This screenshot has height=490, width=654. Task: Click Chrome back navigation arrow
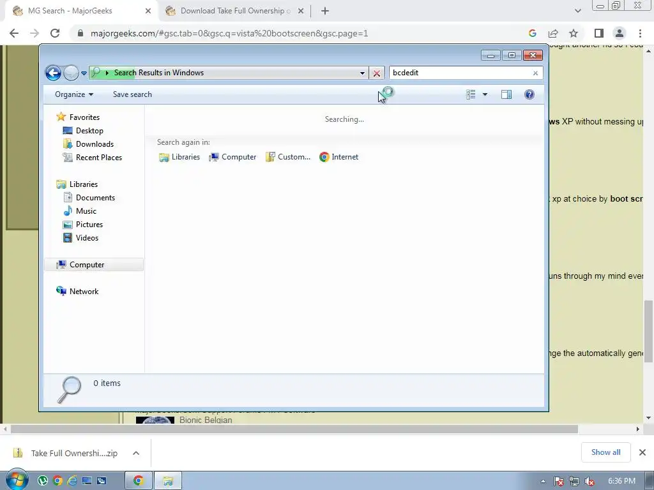coord(14,33)
